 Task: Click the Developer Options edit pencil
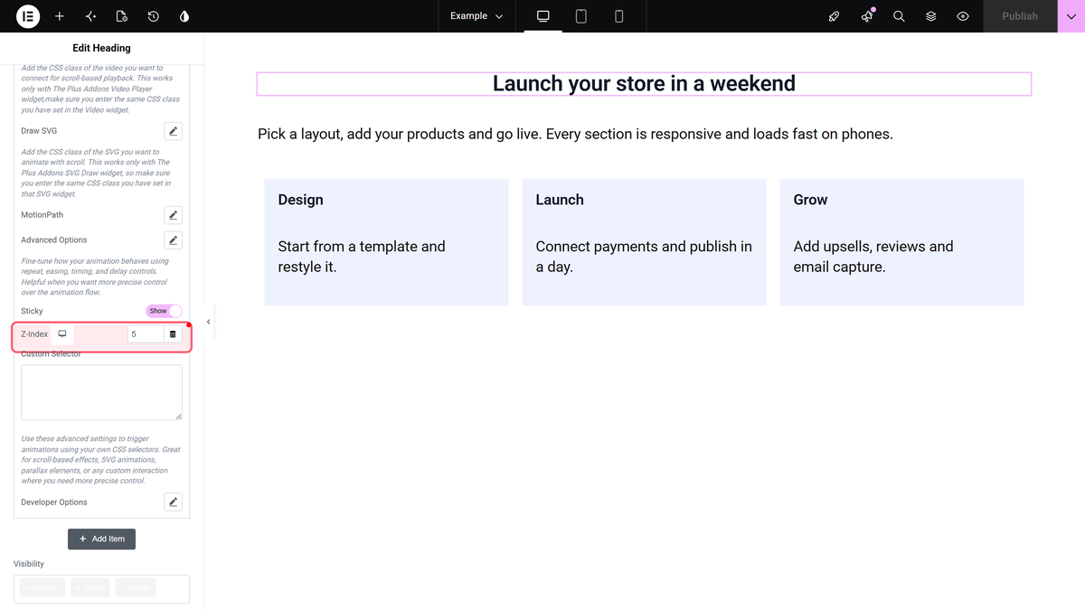pos(174,502)
